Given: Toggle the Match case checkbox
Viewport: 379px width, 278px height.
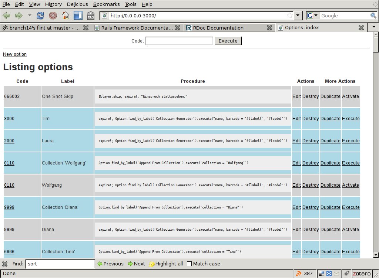Looking at the screenshot, I should (189, 264).
